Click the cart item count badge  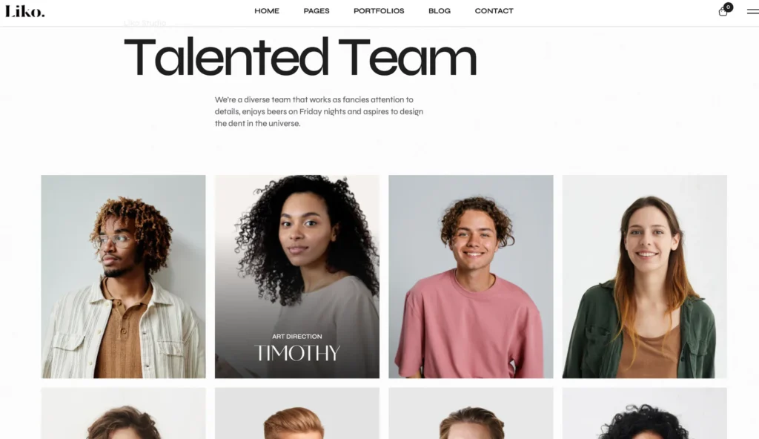[728, 7]
